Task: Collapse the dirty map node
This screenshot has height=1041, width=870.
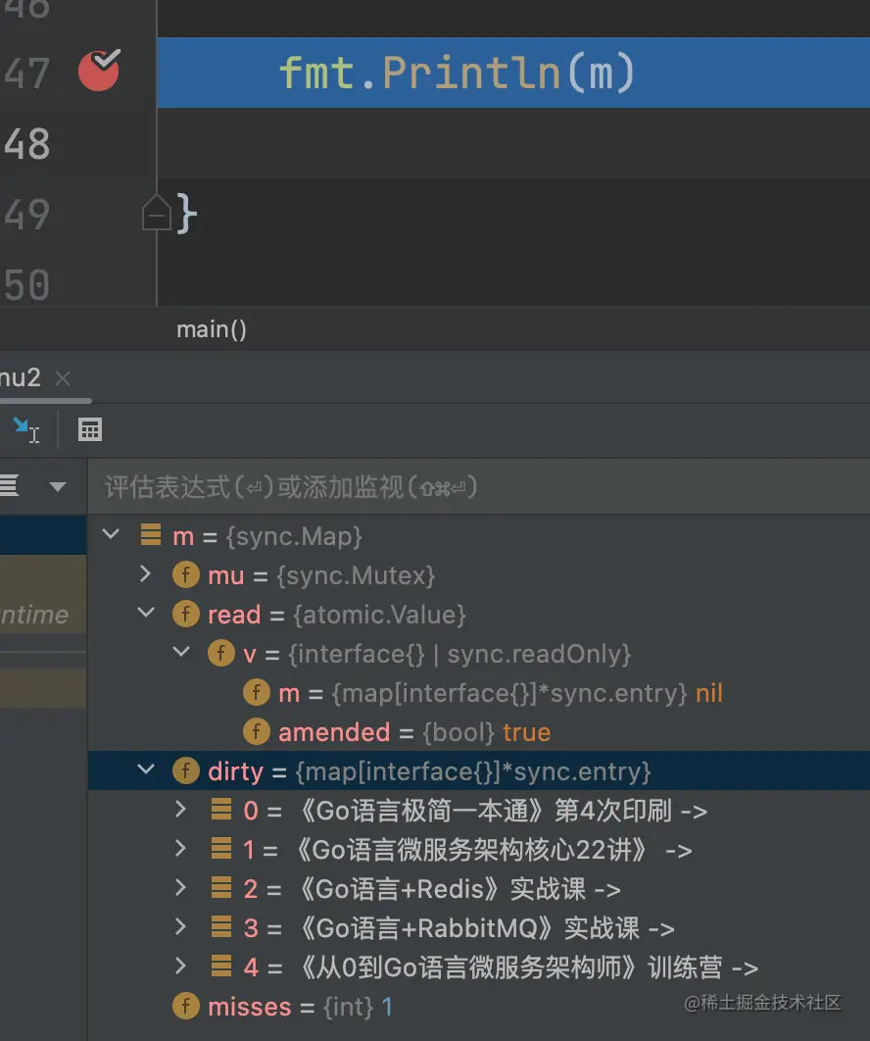Action: (146, 769)
